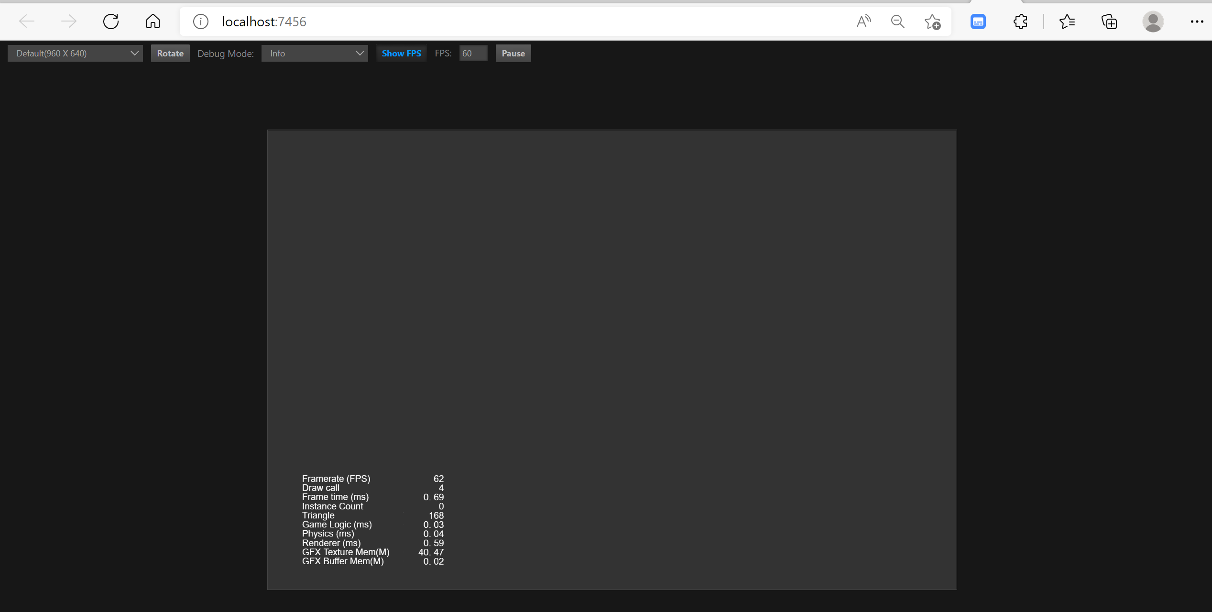Reload the localhost page
1212x612 pixels.
pyautogui.click(x=111, y=22)
